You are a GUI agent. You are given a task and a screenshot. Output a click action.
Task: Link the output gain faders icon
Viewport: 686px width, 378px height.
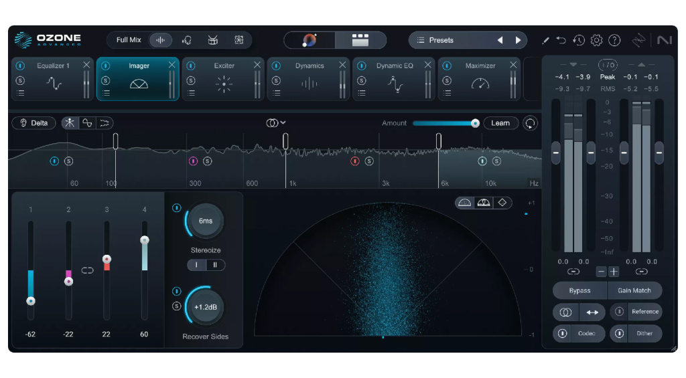[641, 272]
